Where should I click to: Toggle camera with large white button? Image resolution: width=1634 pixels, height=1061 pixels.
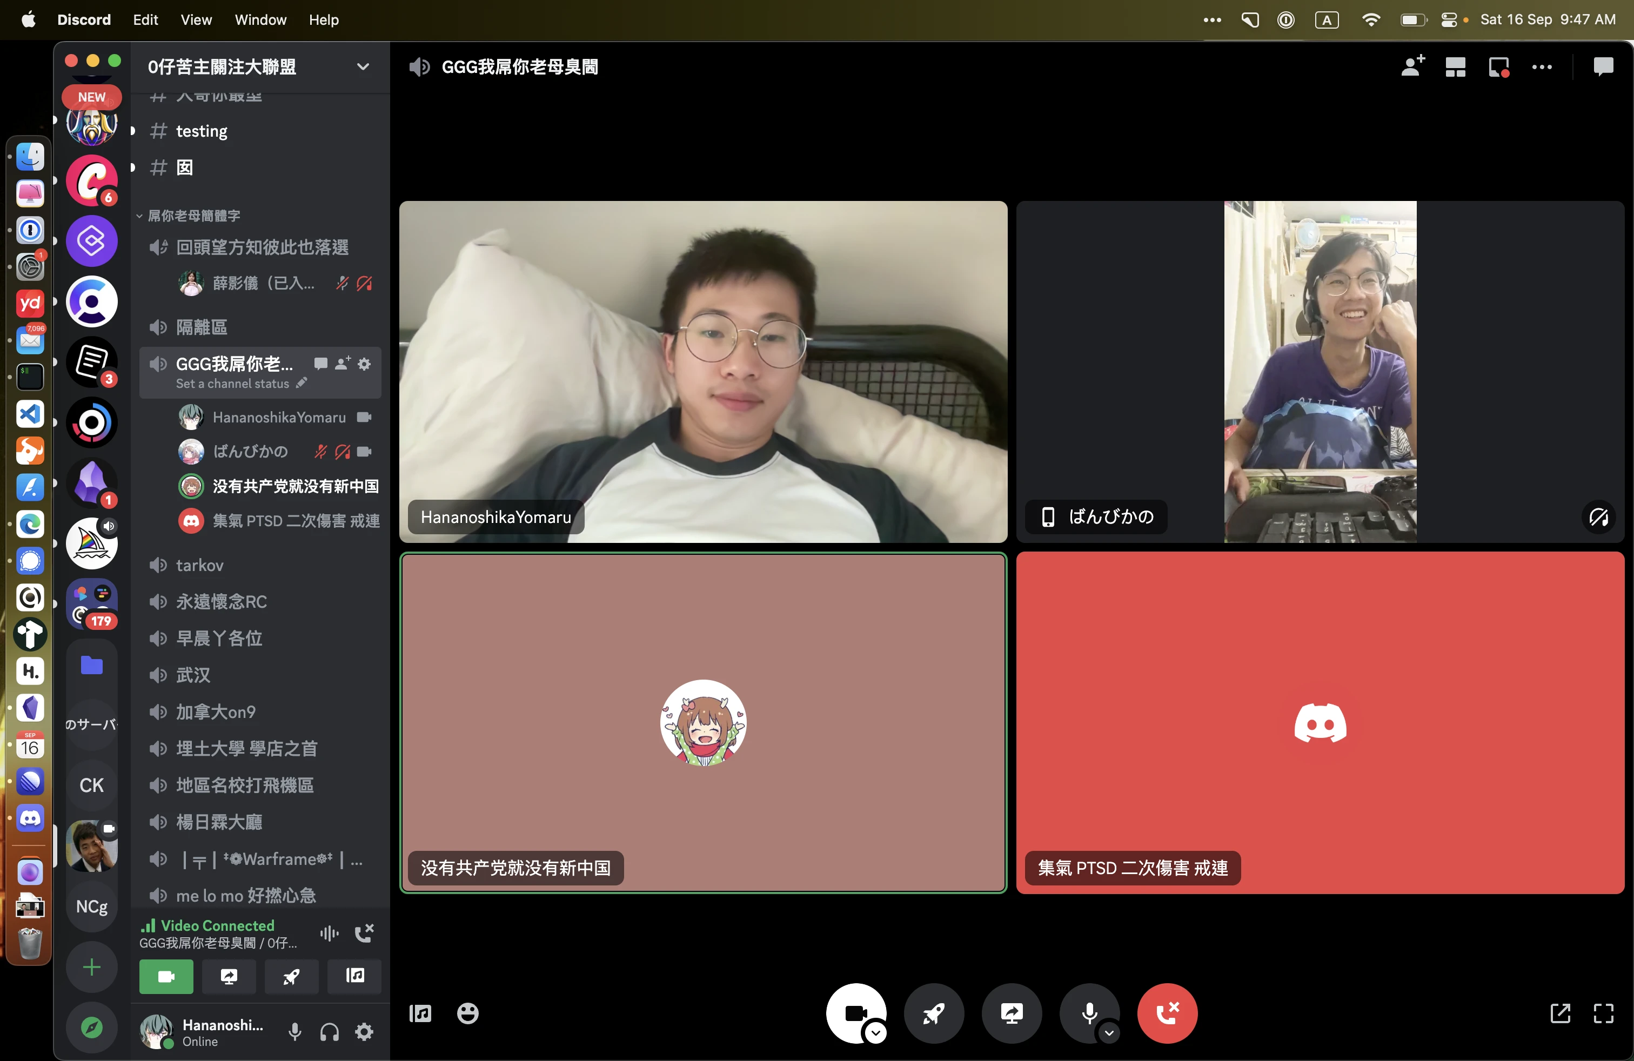coord(855,1013)
